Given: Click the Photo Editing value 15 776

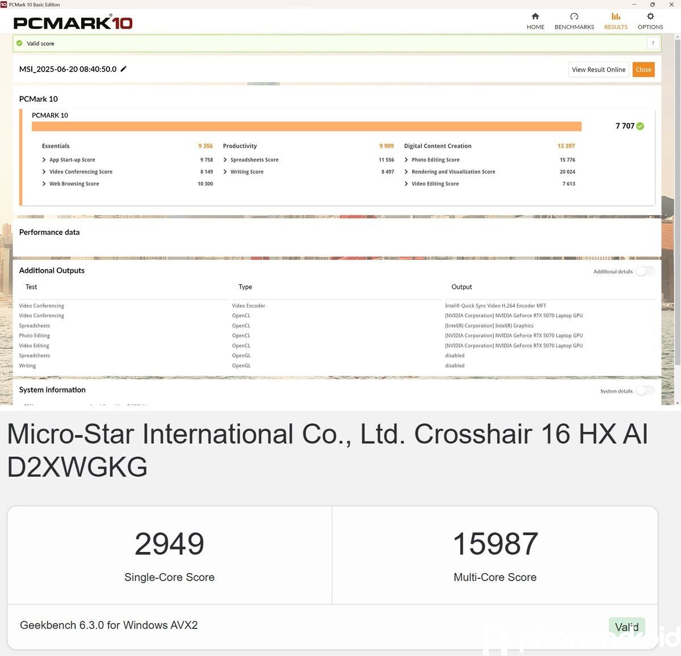Looking at the screenshot, I should click(567, 160).
